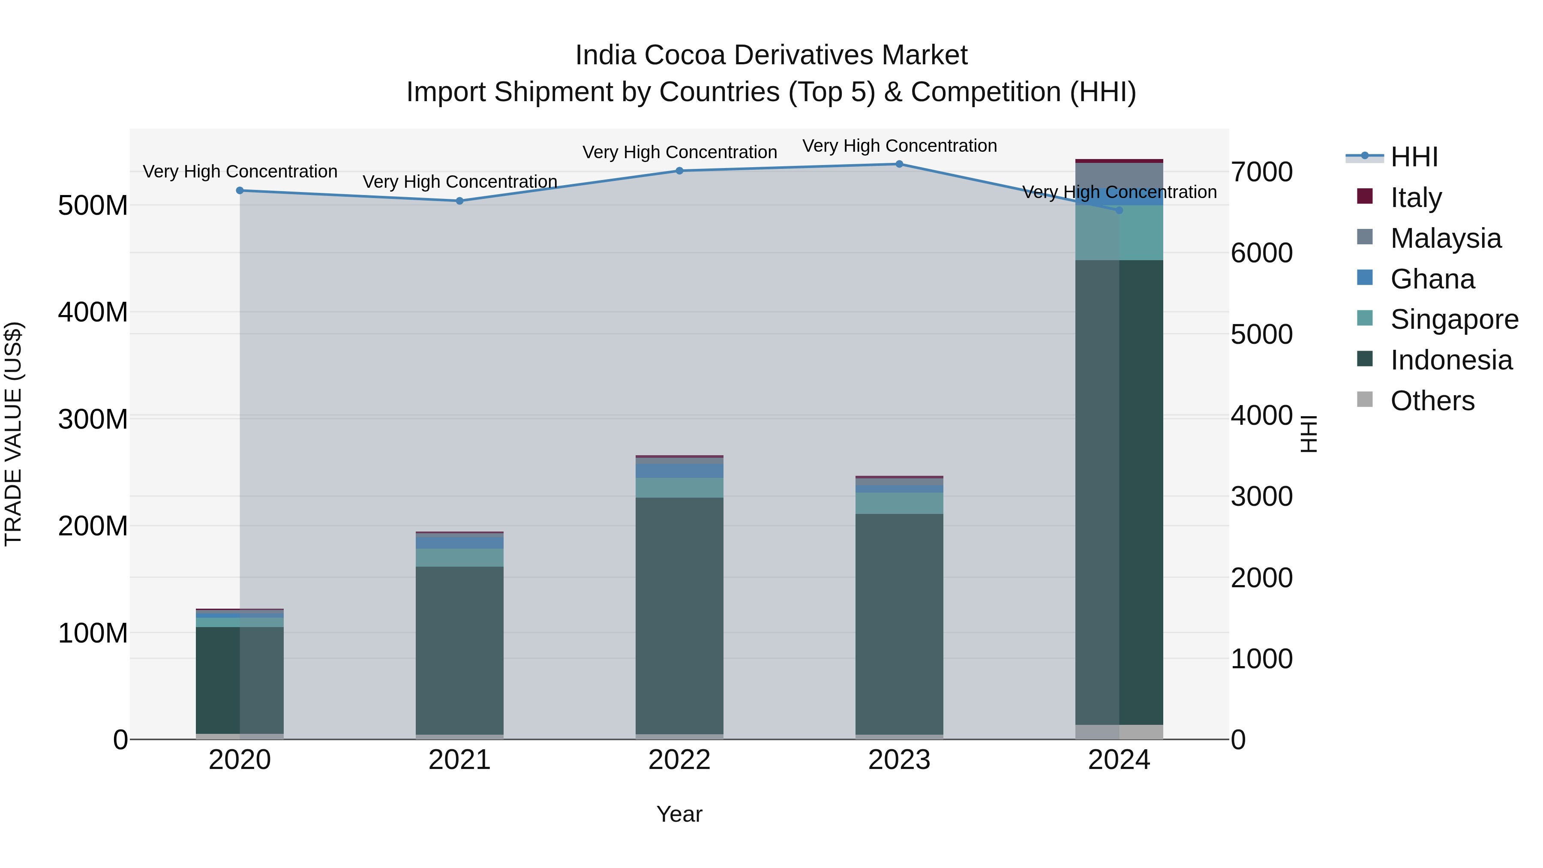
Task: Click the 400M trade value tick label
Action: click(93, 312)
